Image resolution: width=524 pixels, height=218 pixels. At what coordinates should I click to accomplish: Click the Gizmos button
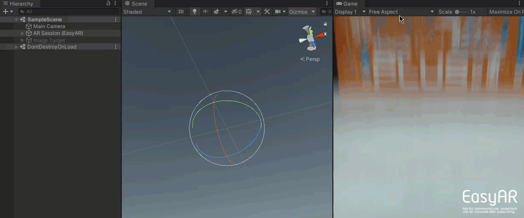coord(298,12)
